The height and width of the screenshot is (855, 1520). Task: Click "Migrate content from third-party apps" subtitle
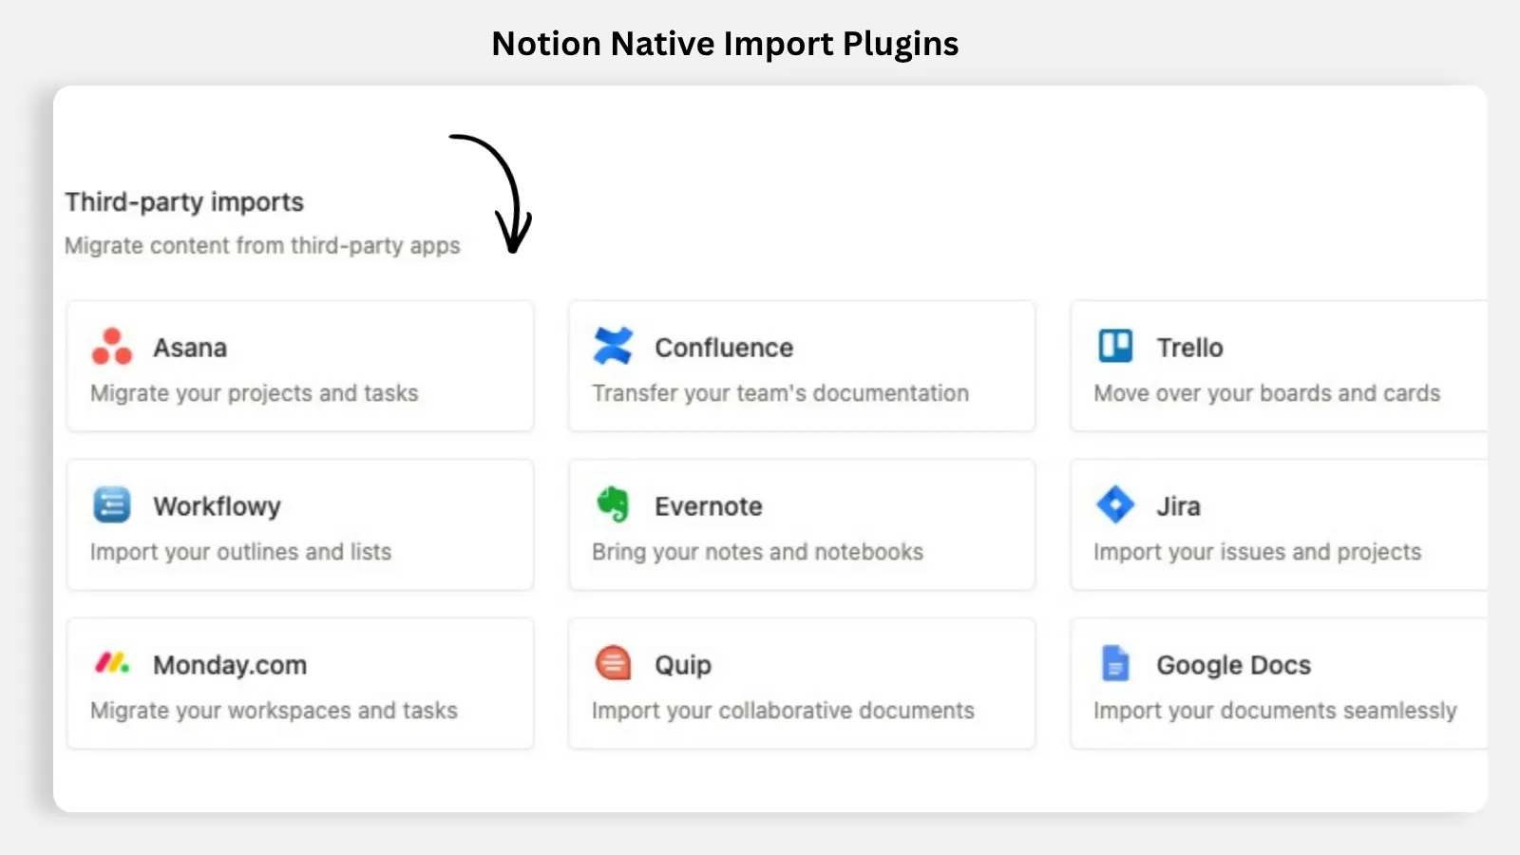click(x=263, y=246)
